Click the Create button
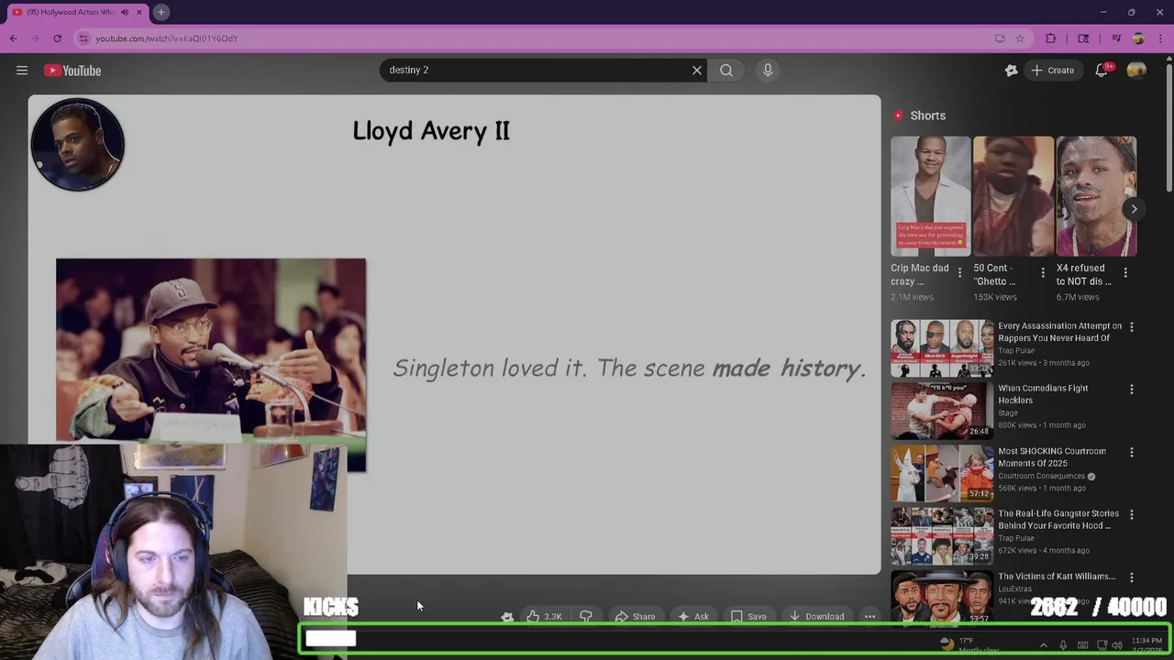Image resolution: width=1174 pixels, height=660 pixels. 1053,71
